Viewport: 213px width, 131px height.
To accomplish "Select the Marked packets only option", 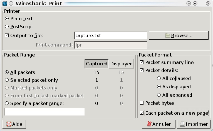I will point(31,88).
